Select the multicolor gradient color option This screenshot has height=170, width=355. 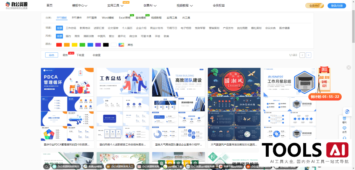click(121, 45)
